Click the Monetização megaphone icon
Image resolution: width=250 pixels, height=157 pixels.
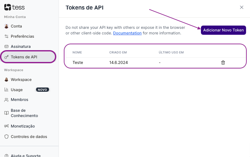coord(6,126)
